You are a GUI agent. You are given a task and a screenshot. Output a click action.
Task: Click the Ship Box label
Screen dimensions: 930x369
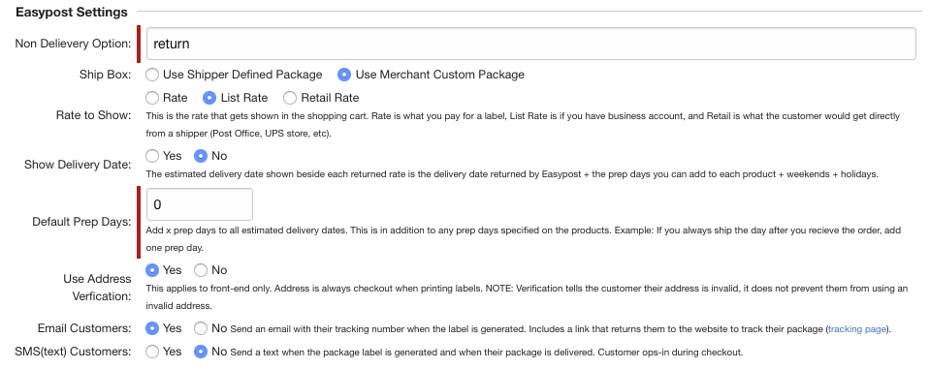click(x=105, y=75)
